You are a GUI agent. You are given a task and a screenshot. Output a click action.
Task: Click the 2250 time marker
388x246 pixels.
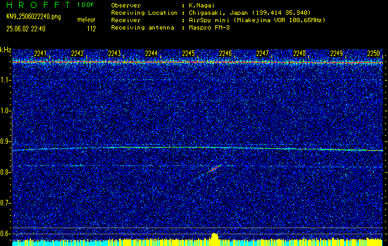[x=373, y=54]
